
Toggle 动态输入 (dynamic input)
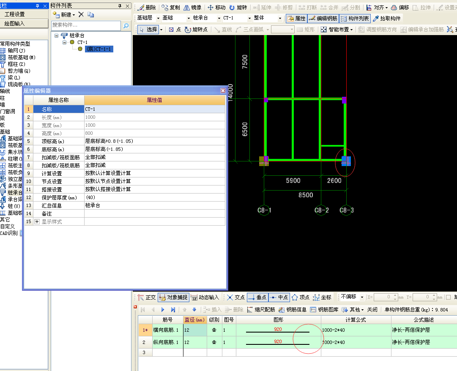(x=205, y=297)
